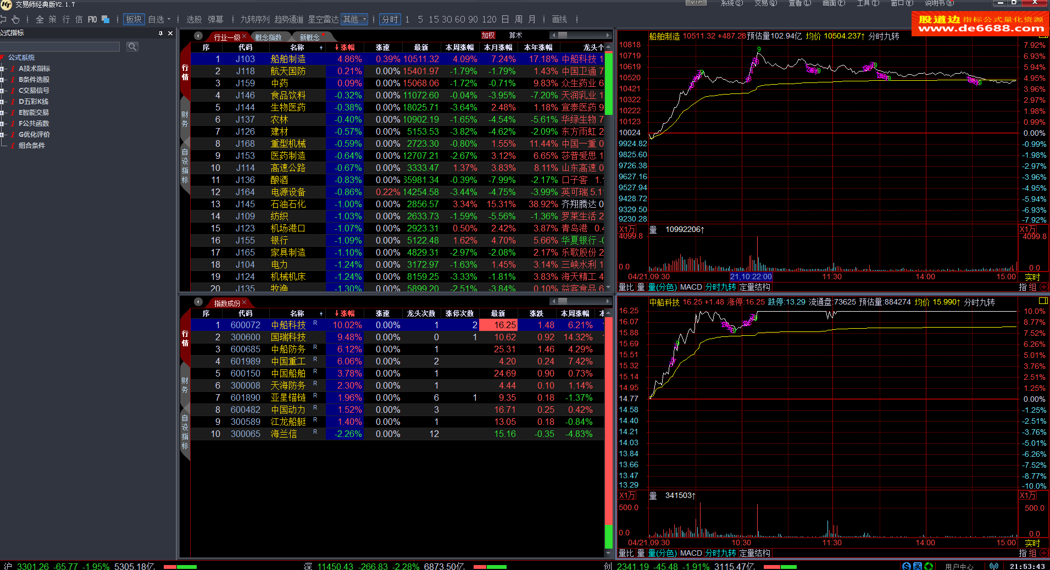Image resolution: width=1050 pixels, height=570 pixels.
Task: Switch to the 概念指数 tab
Action: [x=268, y=37]
